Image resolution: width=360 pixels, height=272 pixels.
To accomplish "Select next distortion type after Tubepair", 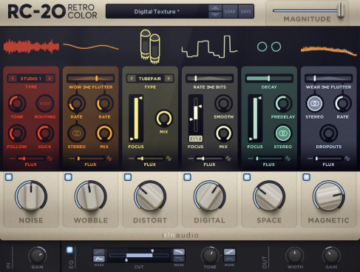I will tap(169, 79).
